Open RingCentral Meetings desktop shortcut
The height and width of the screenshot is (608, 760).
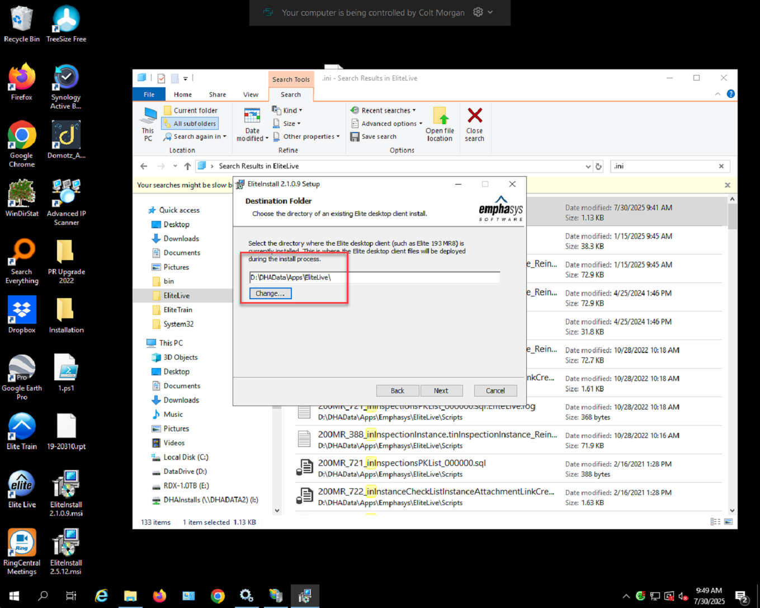tap(21, 552)
